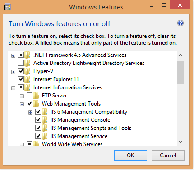Select the World Wide Web Services item
This screenshot has width=194, height=170.
coord(72,144)
